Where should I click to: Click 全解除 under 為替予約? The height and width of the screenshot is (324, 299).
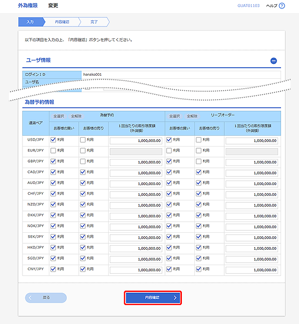[x=76, y=116]
